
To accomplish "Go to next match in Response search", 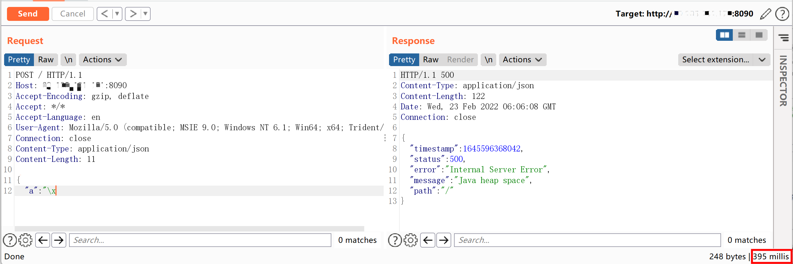I will (x=444, y=240).
